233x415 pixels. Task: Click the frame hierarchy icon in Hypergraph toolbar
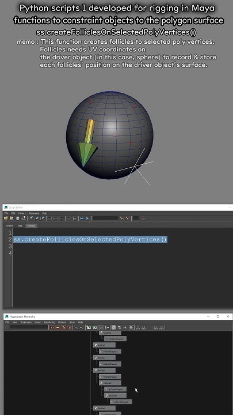(x=64, y=327)
